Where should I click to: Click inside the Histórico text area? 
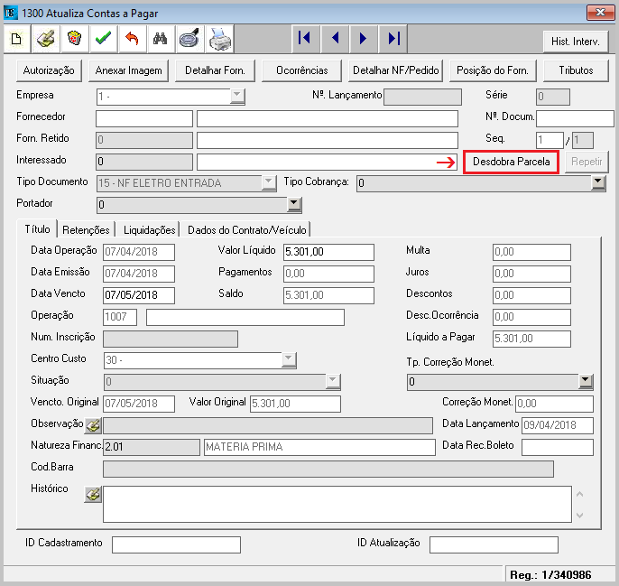point(337,505)
